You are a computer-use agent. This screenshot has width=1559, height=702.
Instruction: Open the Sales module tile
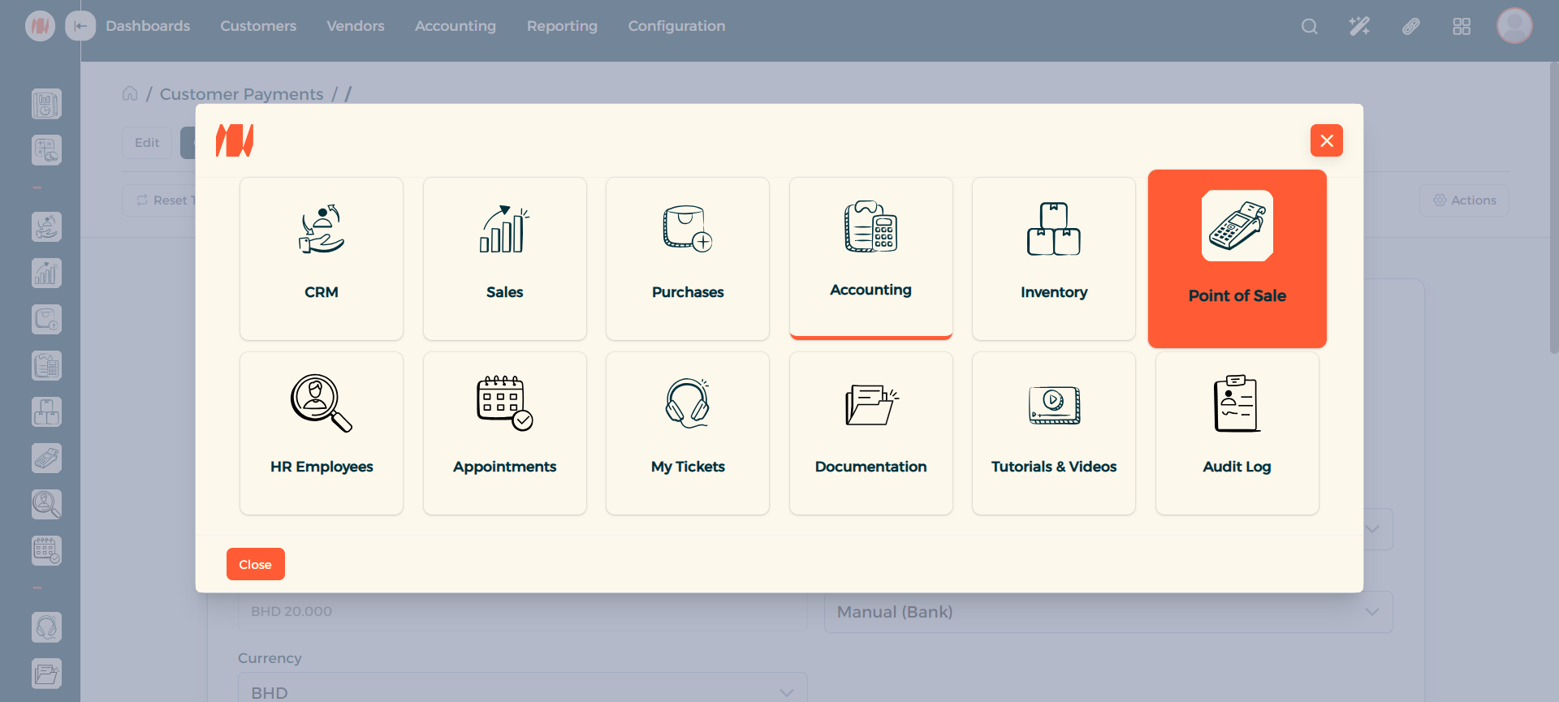coord(504,258)
